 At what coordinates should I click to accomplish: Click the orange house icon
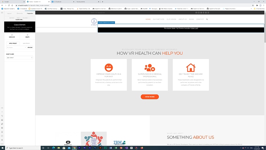pos(191,68)
